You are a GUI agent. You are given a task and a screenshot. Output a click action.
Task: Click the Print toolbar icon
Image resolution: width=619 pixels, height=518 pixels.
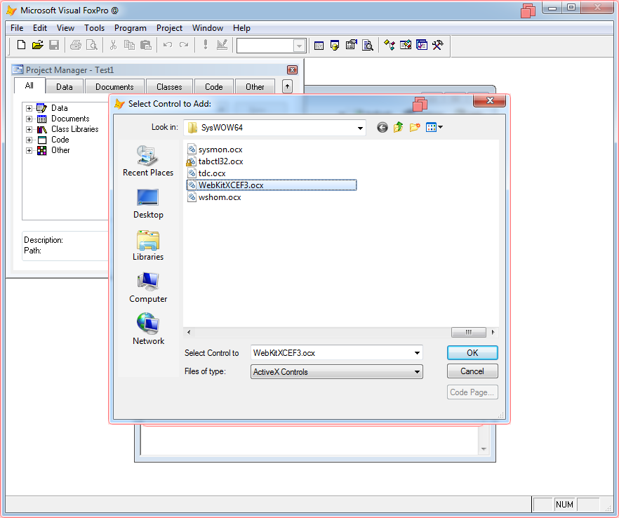(75, 45)
